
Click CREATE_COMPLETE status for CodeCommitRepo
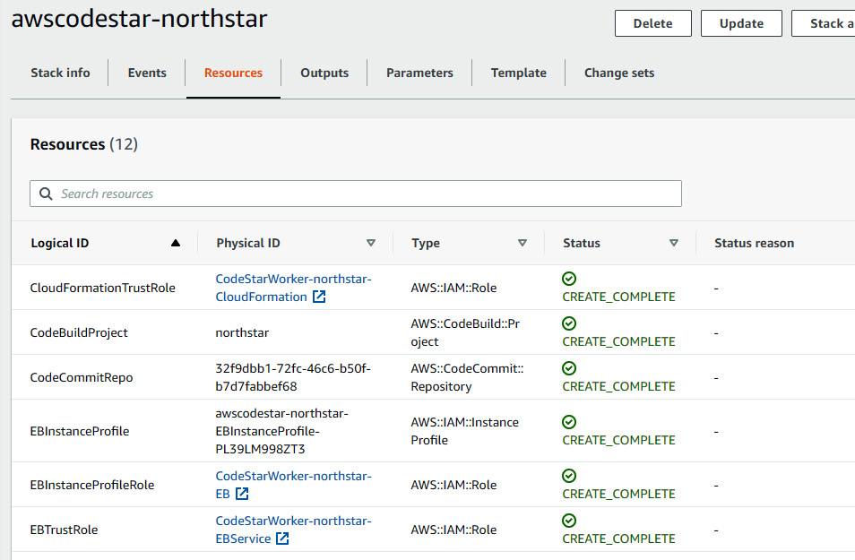pyautogui.click(x=619, y=386)
